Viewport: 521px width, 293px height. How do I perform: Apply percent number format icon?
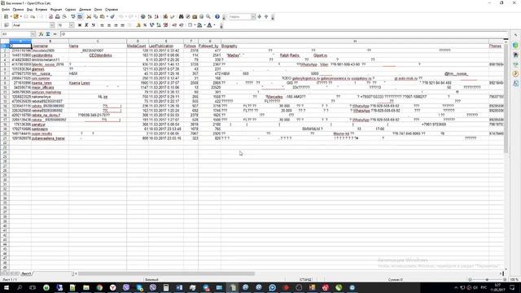point(145,25)
